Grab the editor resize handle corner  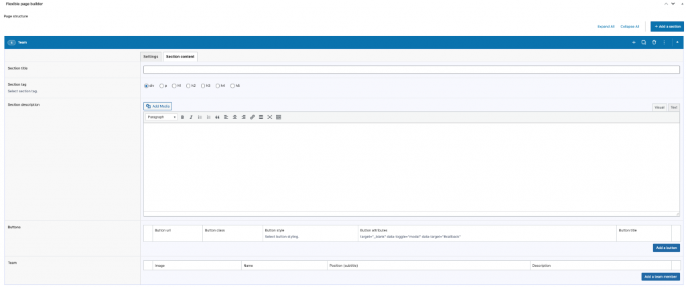click(x=677, y=214)
